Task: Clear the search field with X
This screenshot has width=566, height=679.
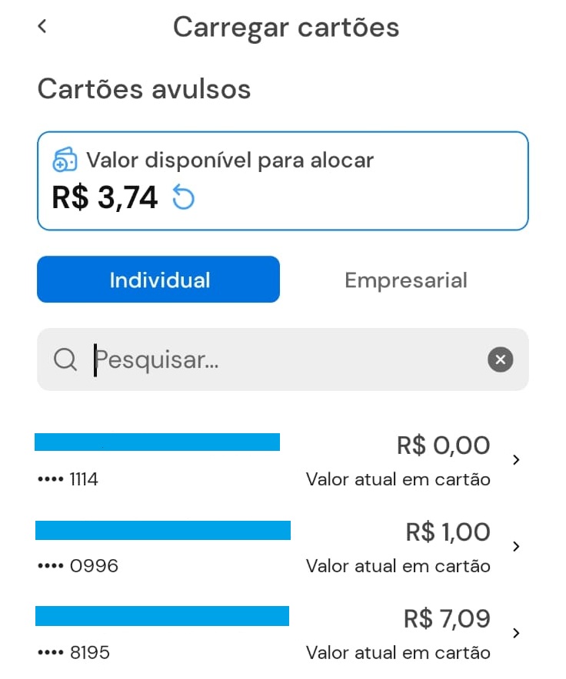Action: (x=500, y=359)
